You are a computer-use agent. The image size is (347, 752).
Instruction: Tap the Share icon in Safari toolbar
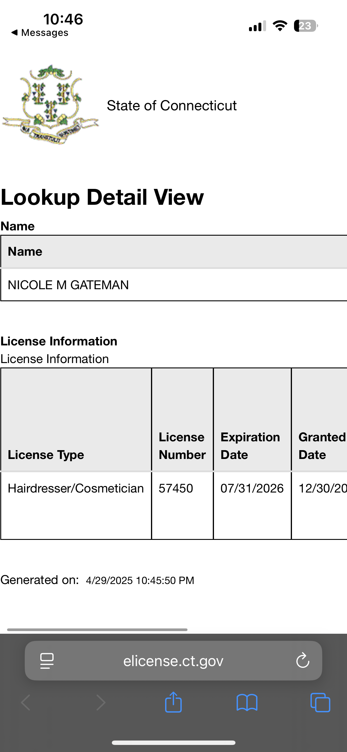click(x=173, y=702)
